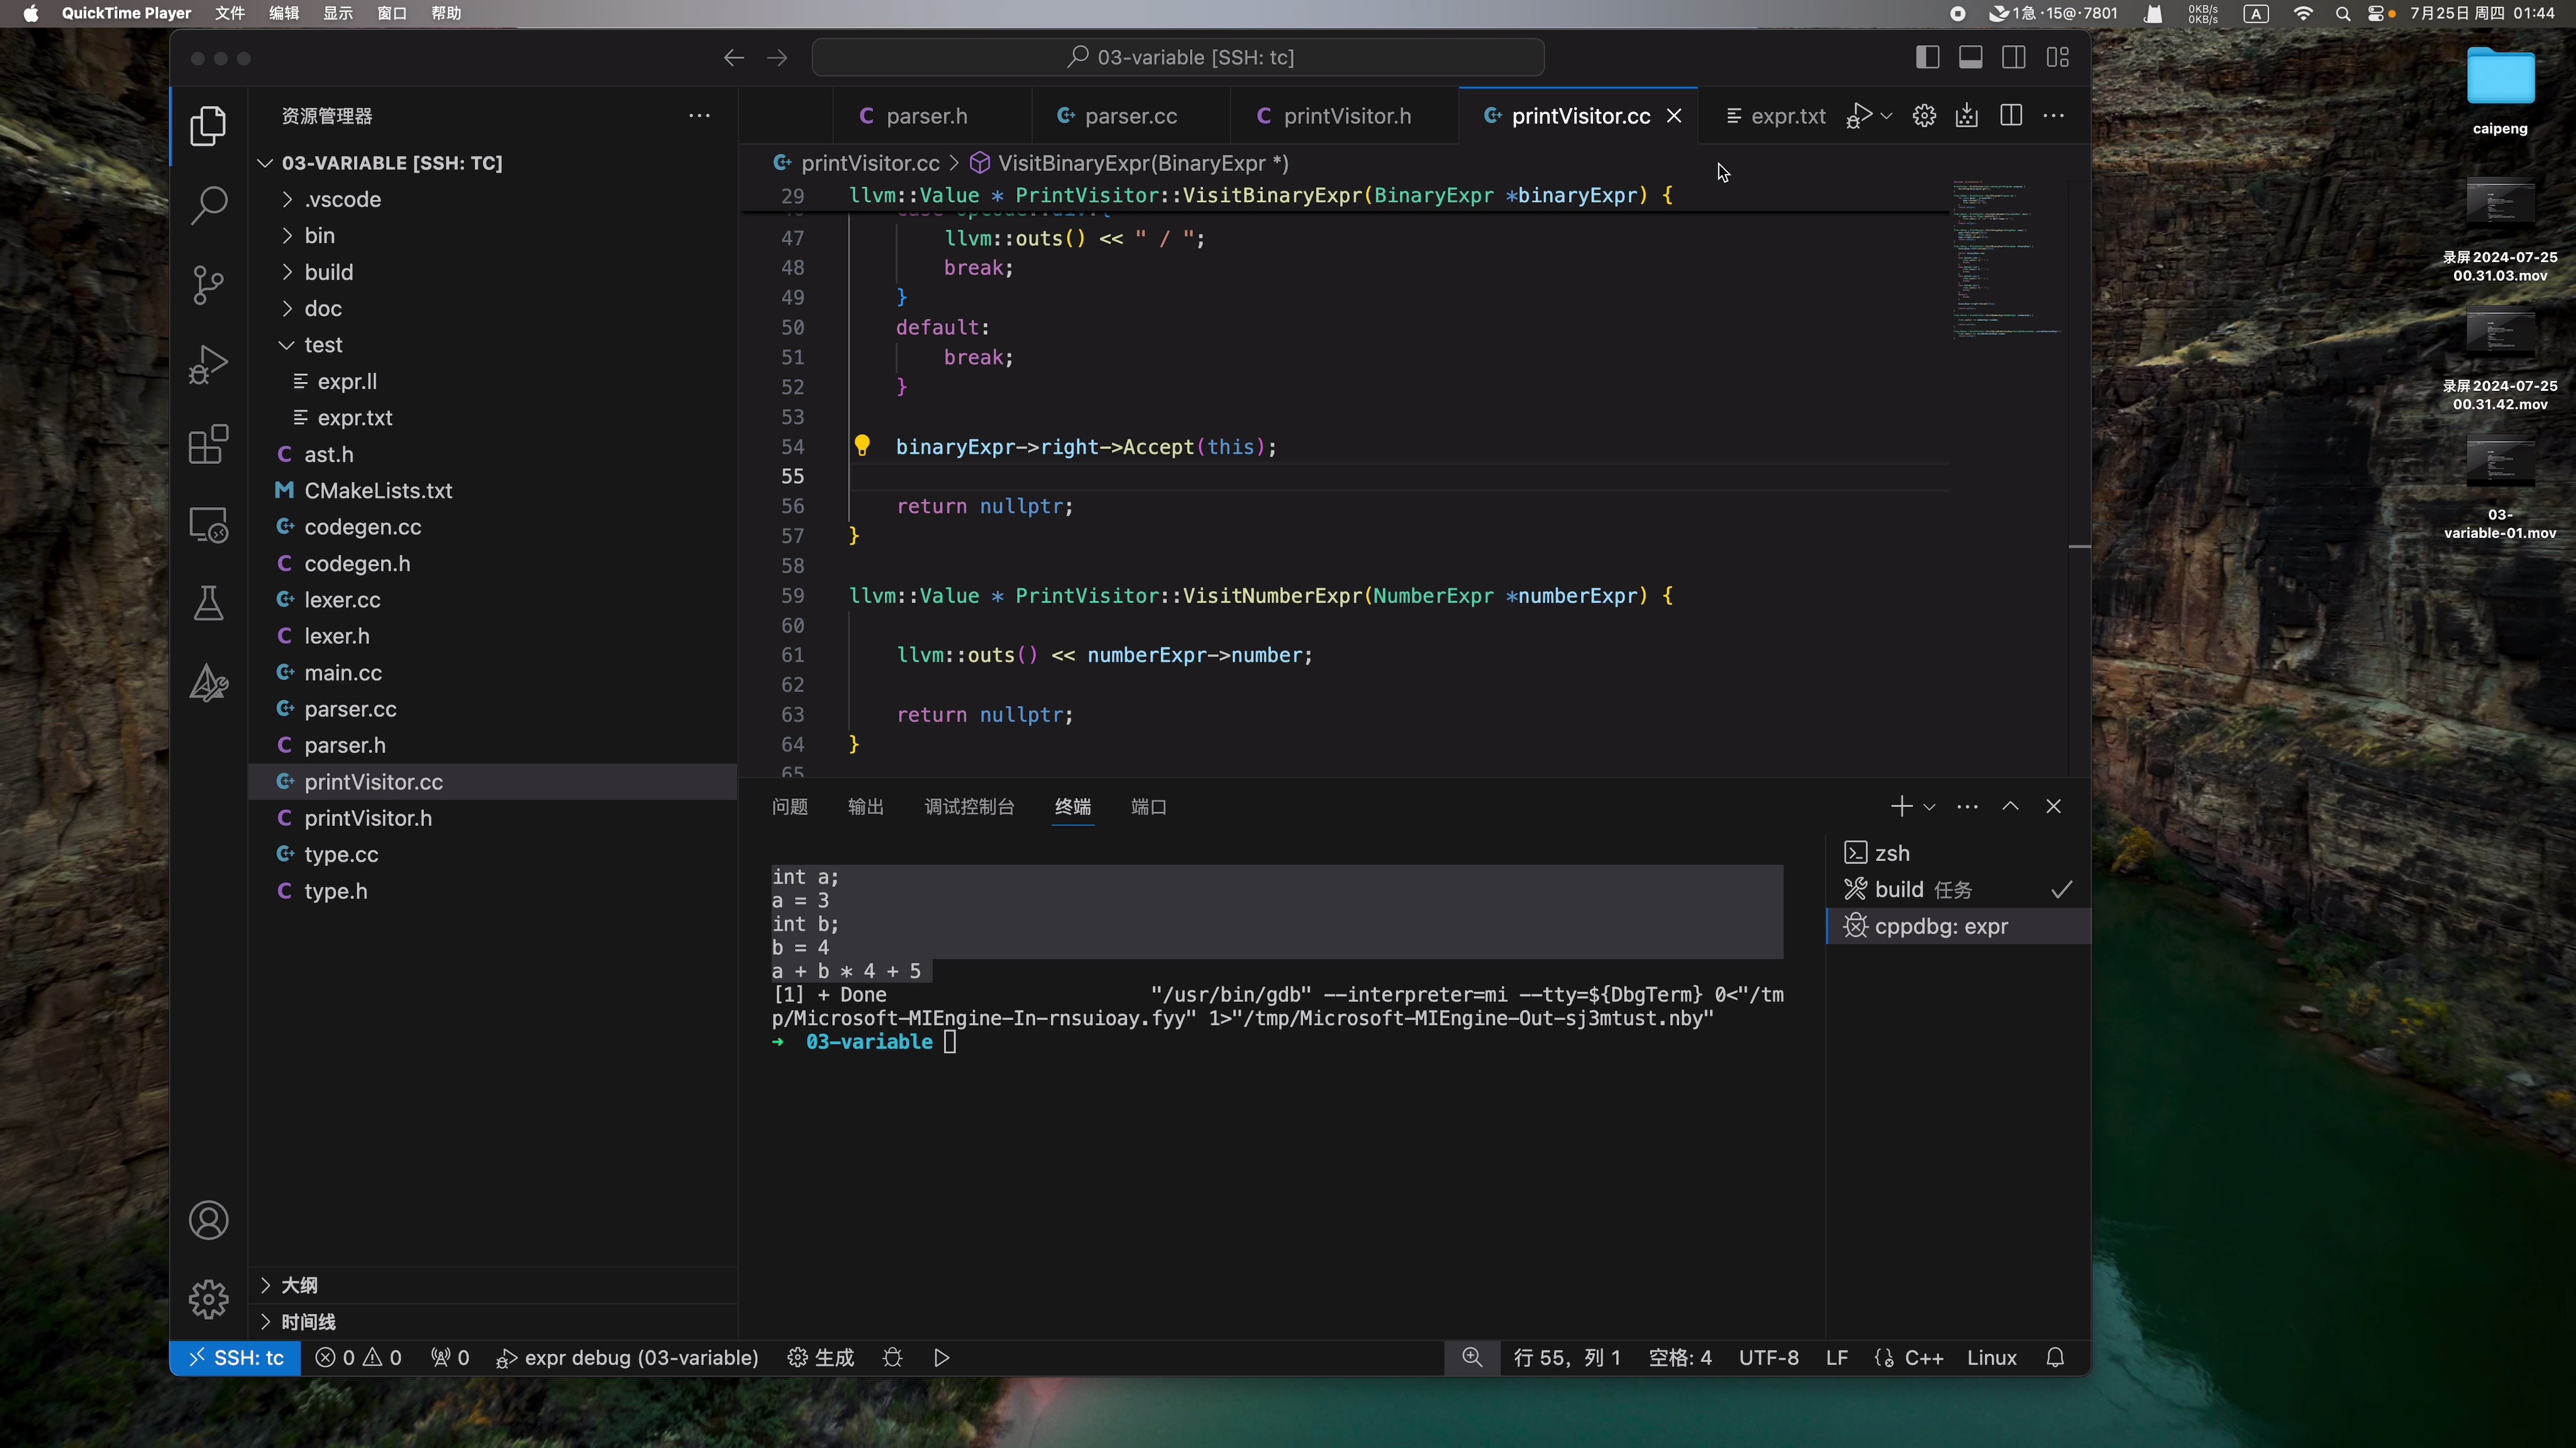Click the command center search field

(x=1178, y=57)
